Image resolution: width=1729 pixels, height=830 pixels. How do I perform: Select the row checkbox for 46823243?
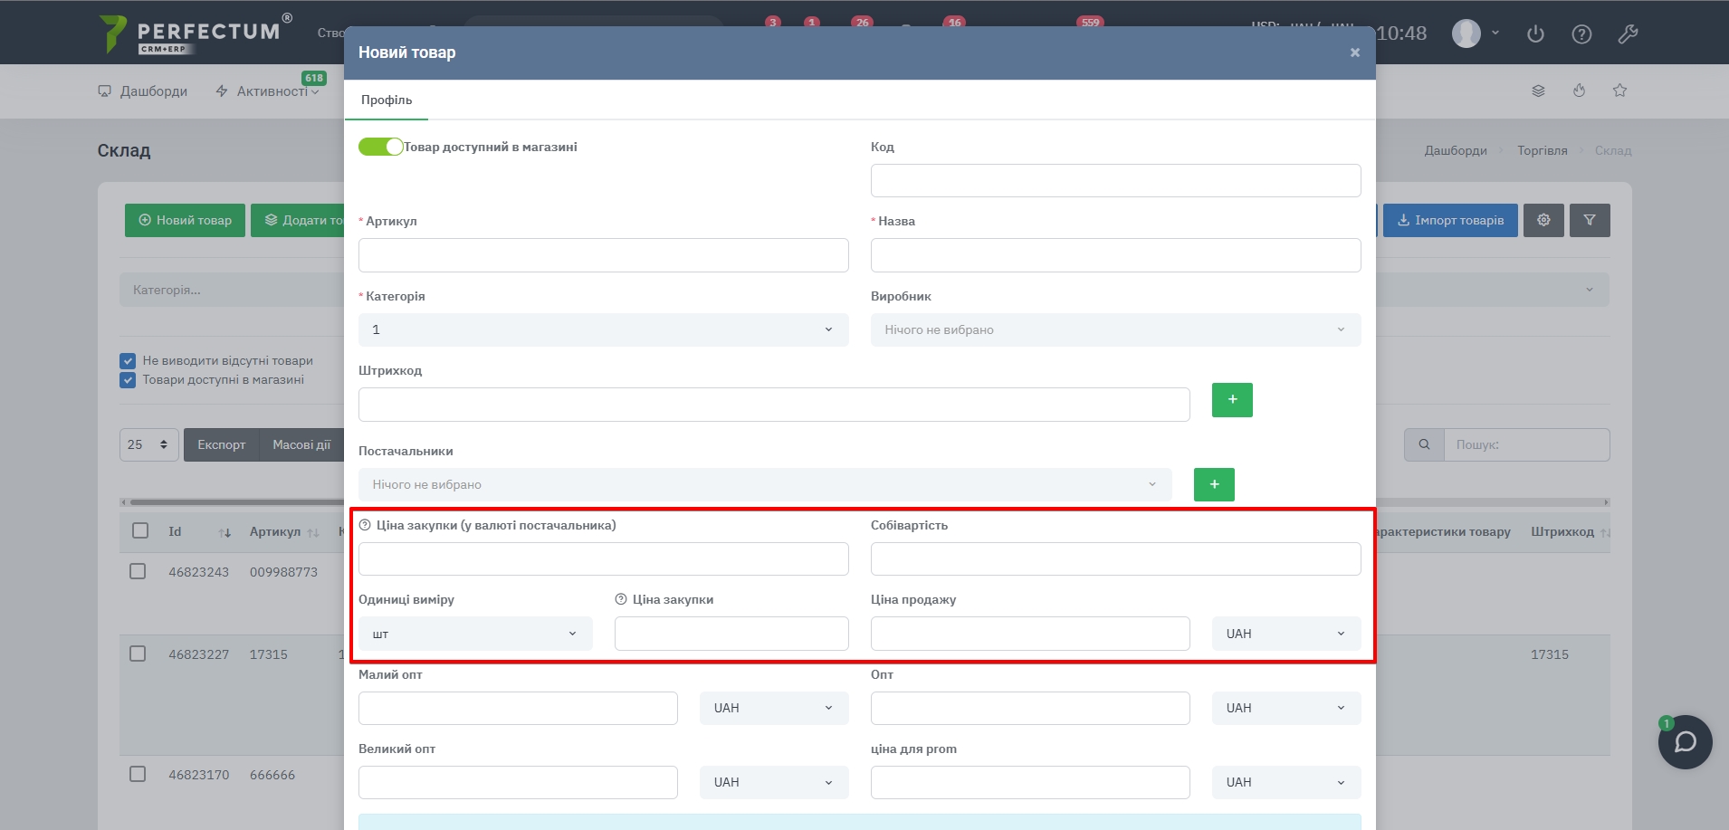coord(138,571)
